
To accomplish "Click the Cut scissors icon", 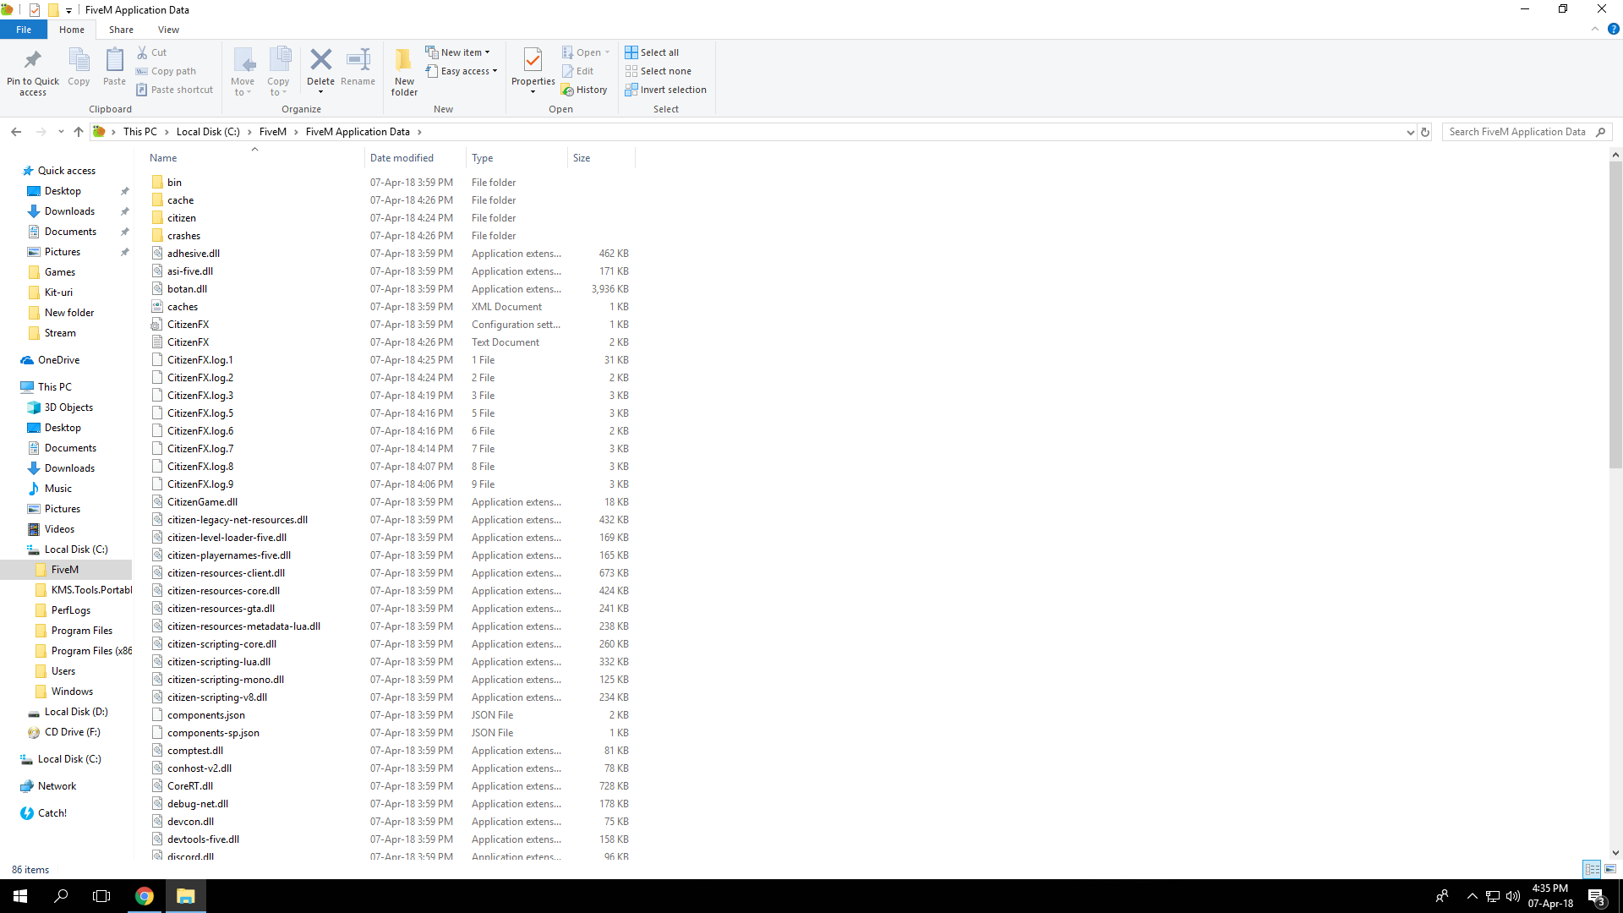I will 142,52.
